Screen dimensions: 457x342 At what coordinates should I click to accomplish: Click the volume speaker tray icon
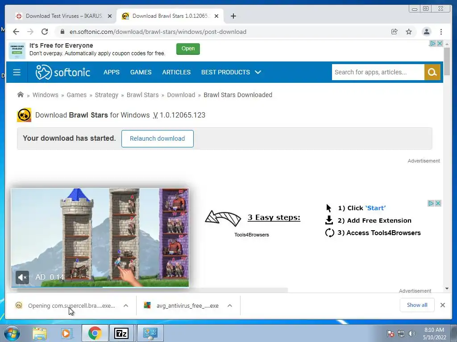411,334
